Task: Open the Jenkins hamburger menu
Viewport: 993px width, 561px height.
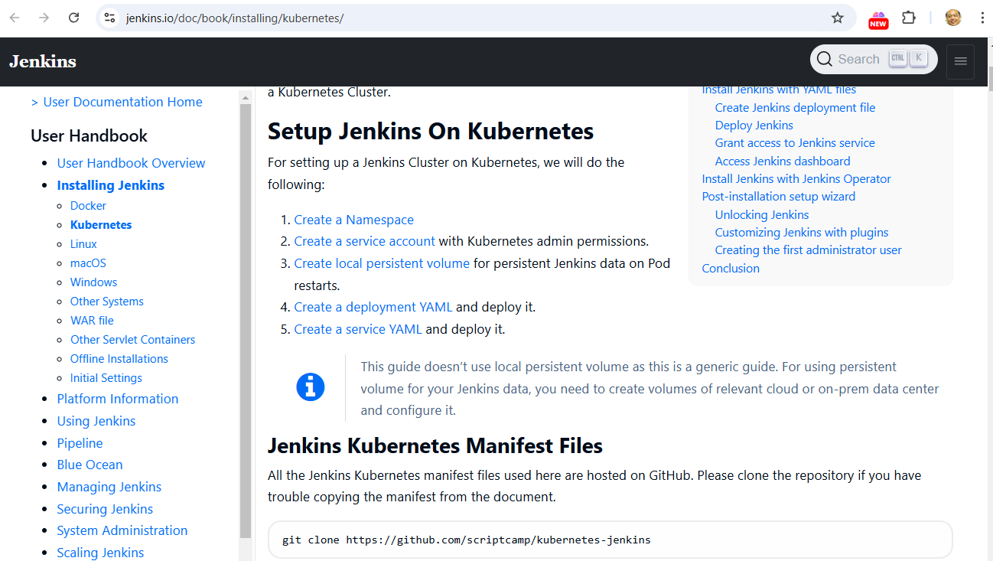Action: tap(961, 62)
